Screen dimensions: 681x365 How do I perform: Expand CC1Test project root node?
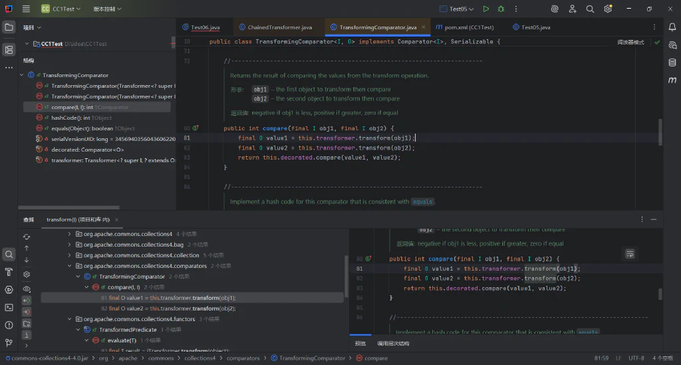(x=27, y=44)
